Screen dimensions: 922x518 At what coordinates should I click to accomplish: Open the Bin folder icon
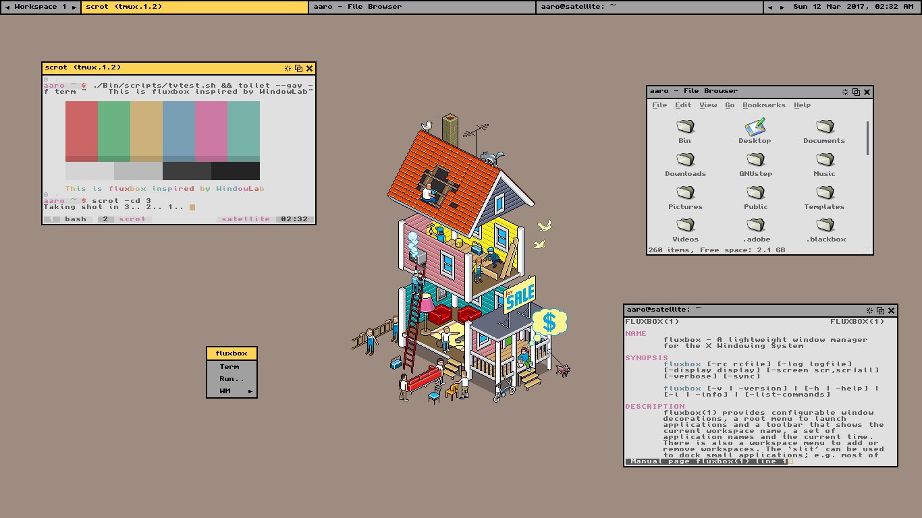685,127
